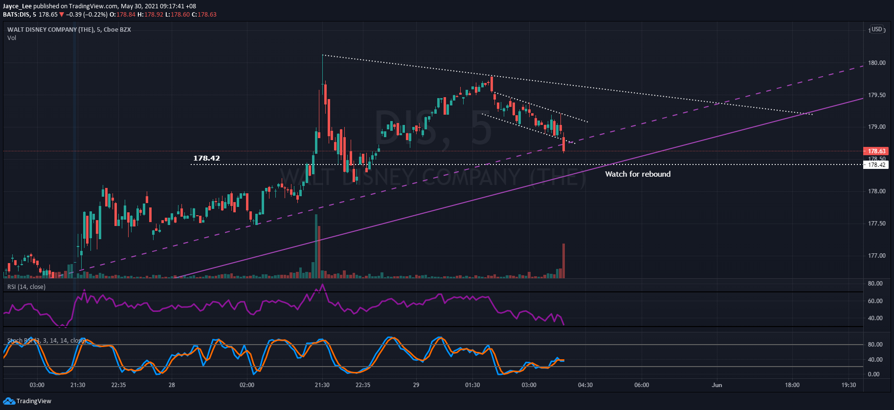
Task: Click the 19:30 time axis label
Action: pyautogui.click(x=849, y=385)
